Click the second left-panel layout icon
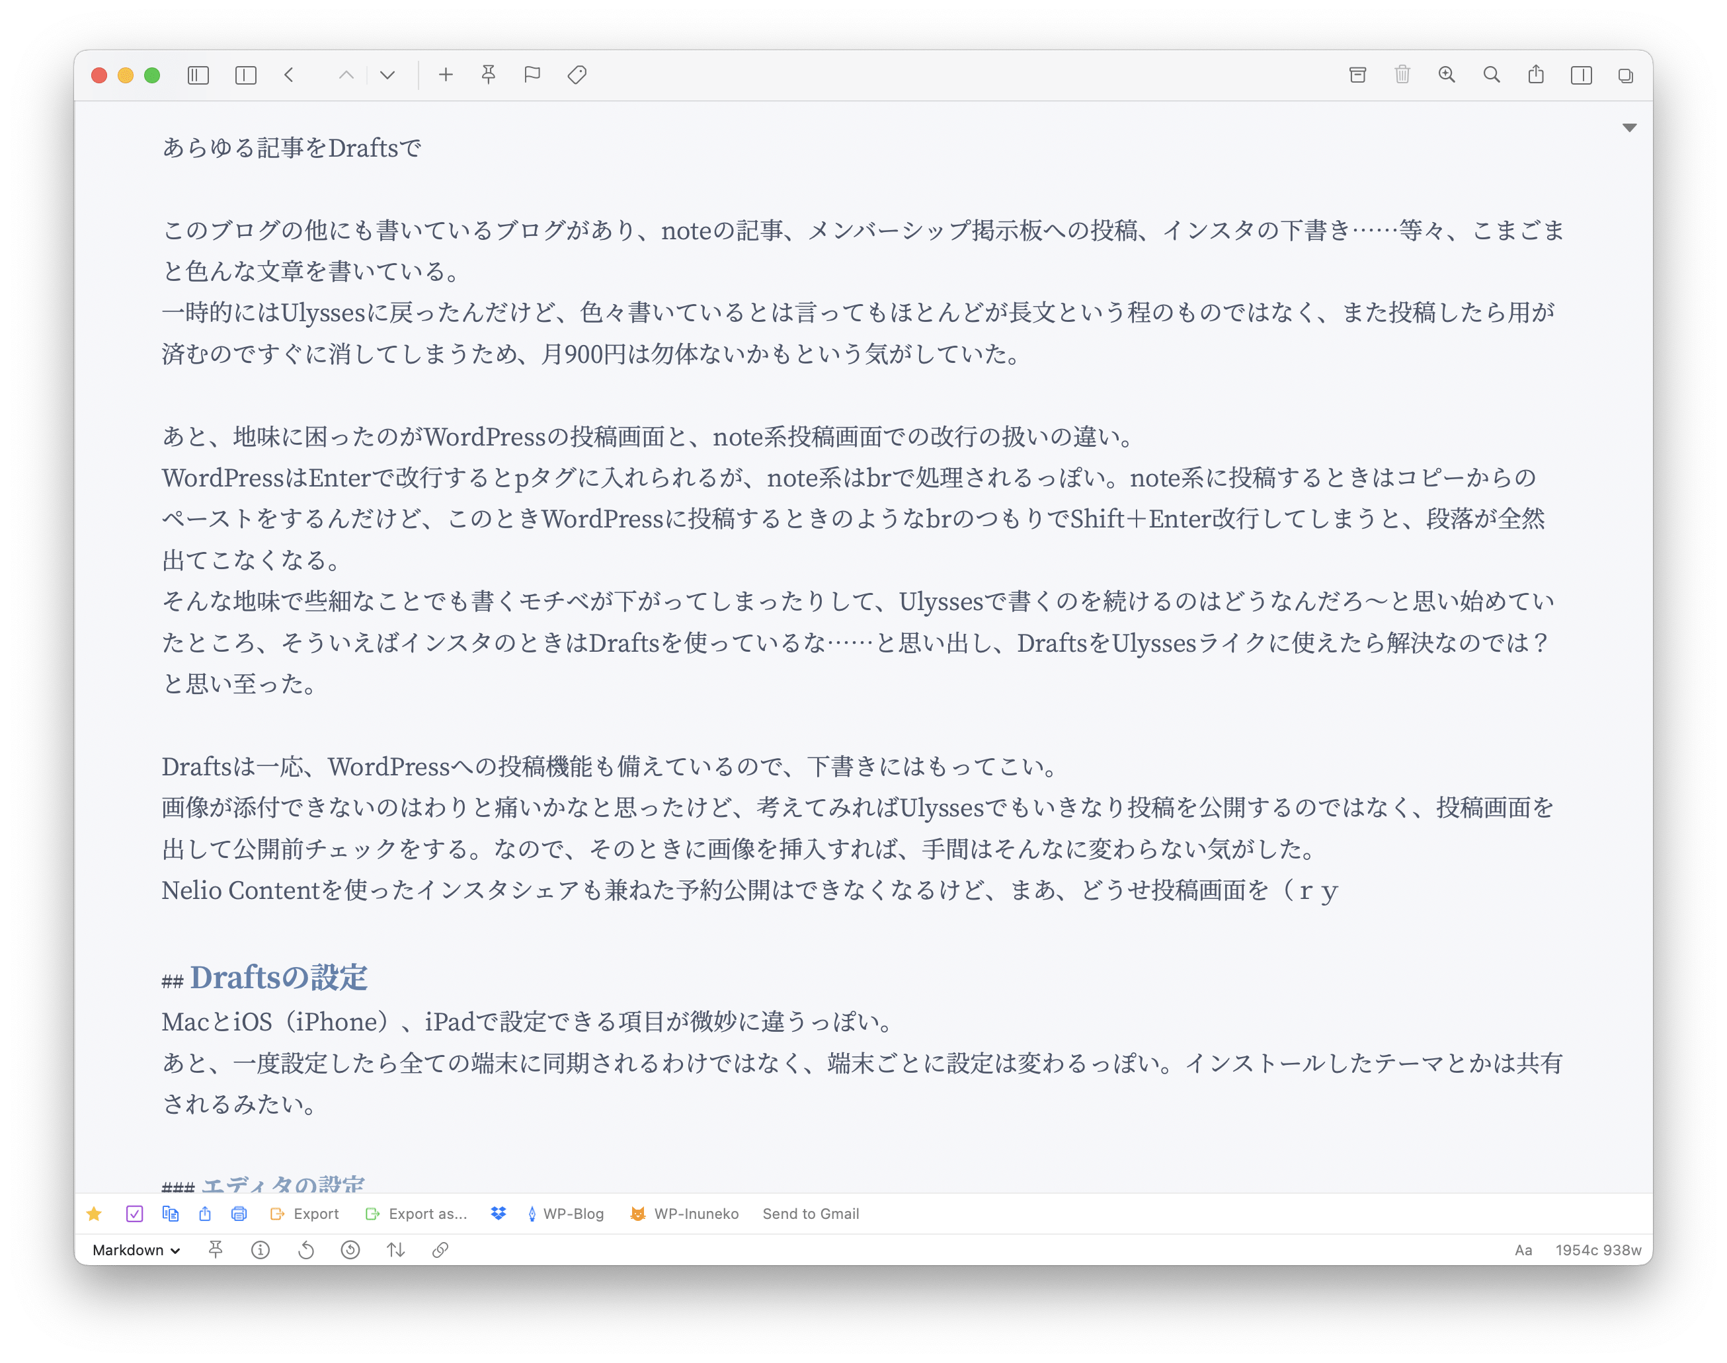The width and height of the screenshot is (1727, 1363). tap(246, 75)
